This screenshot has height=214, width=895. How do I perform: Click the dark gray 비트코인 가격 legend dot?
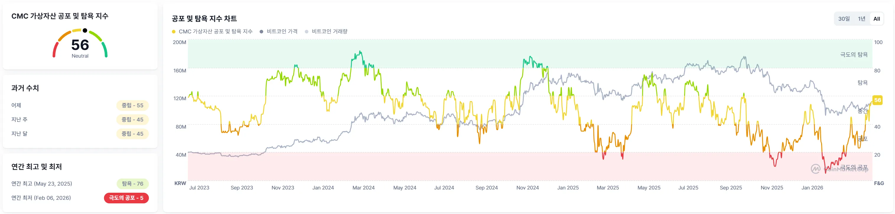coord(261,32)
